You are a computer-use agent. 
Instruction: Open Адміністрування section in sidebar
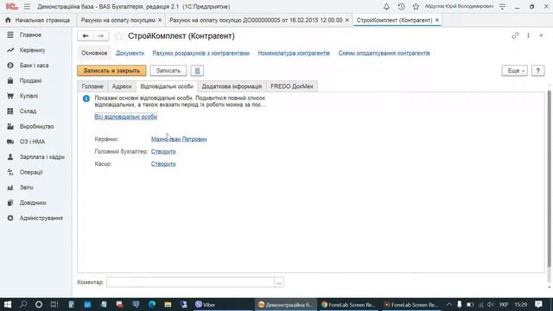41,218
